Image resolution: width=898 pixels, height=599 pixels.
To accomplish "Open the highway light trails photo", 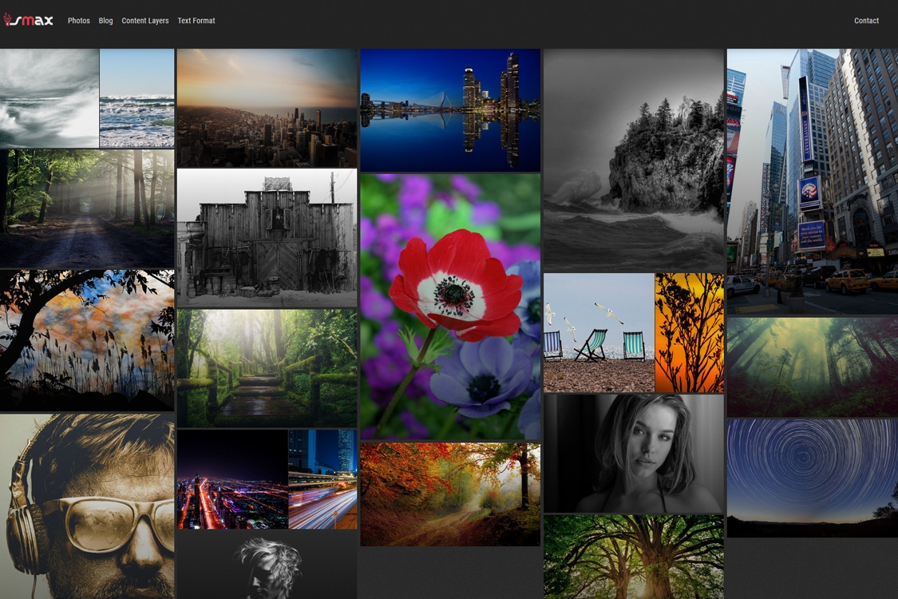I will click(x=323, y=479).
